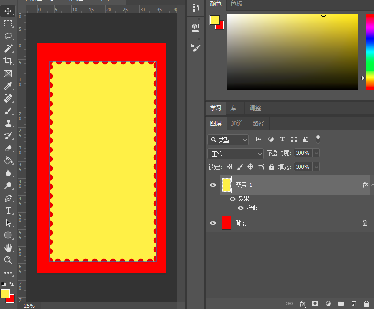Open the 3D panel icon
374x309 pixels.
196,27
